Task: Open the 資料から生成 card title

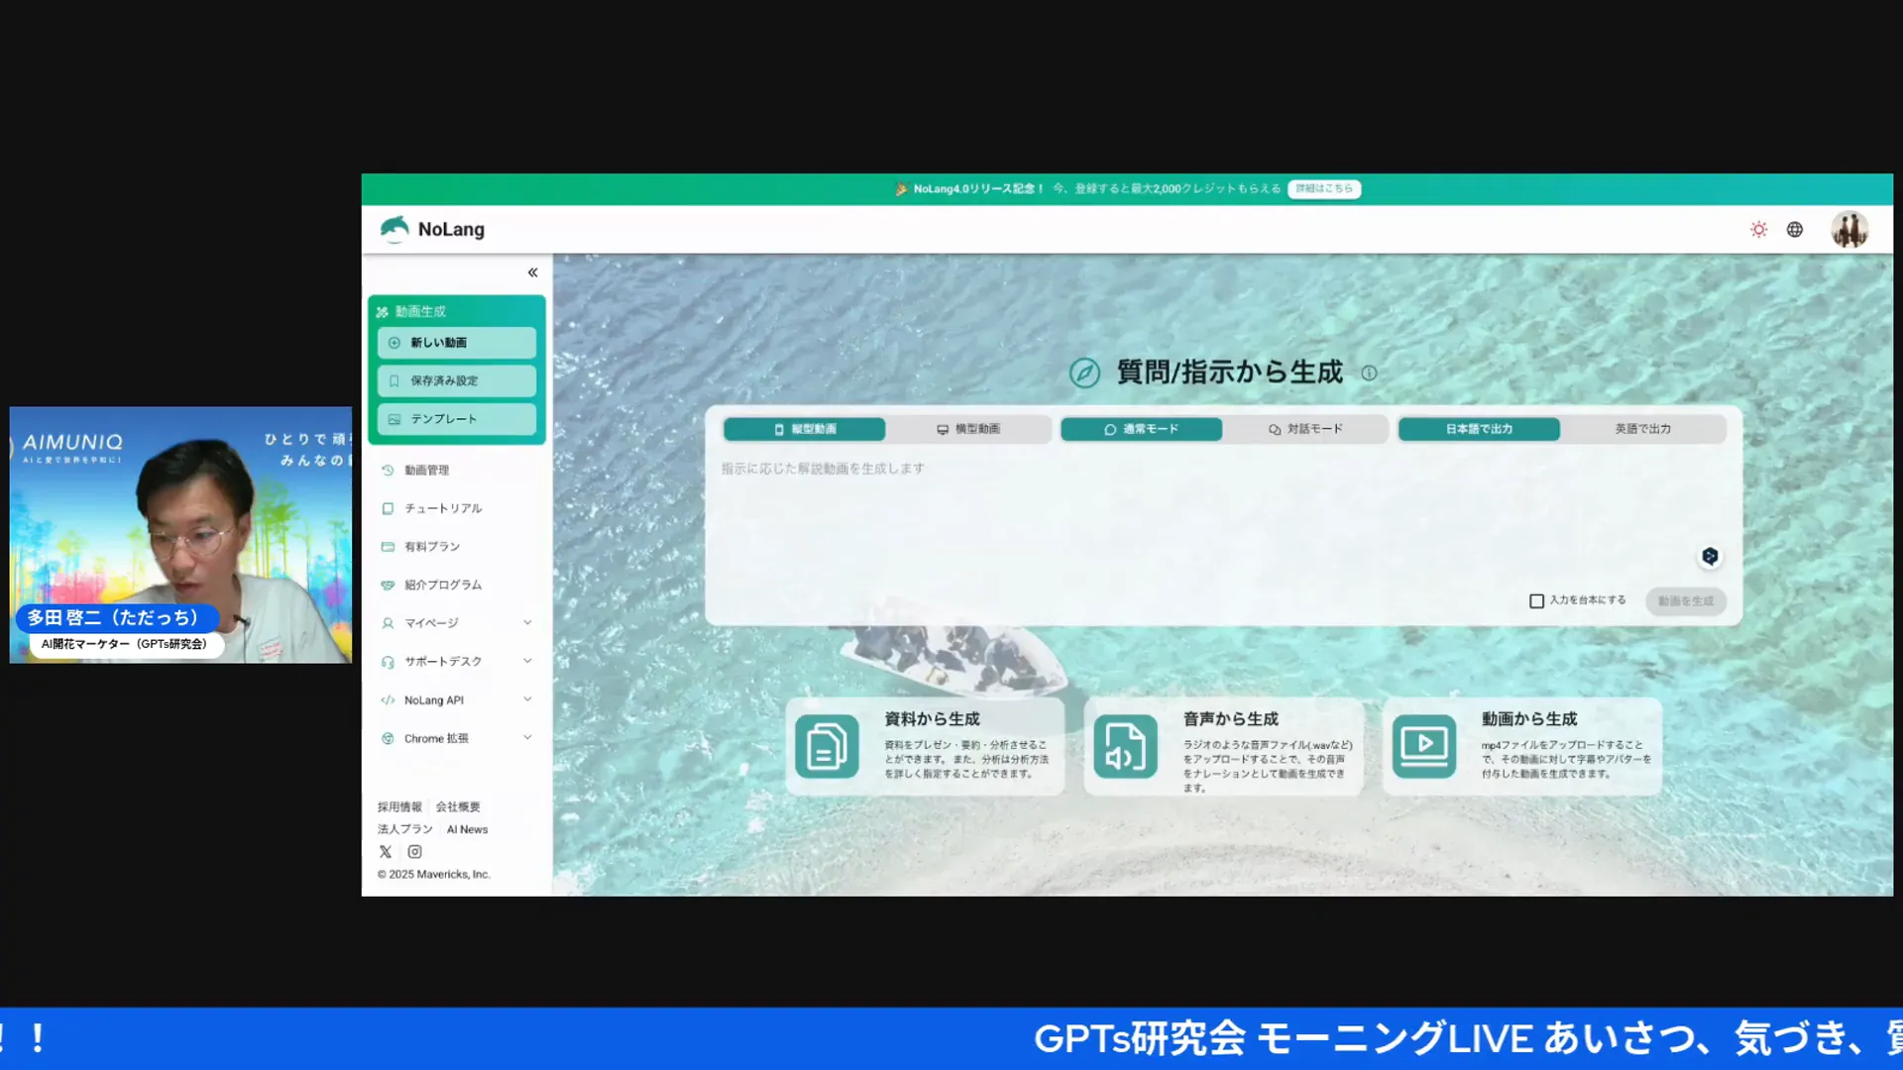Action: click(x=932, y=719)
